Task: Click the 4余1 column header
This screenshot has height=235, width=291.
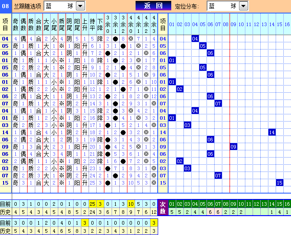Action: [x=138, y=24]
